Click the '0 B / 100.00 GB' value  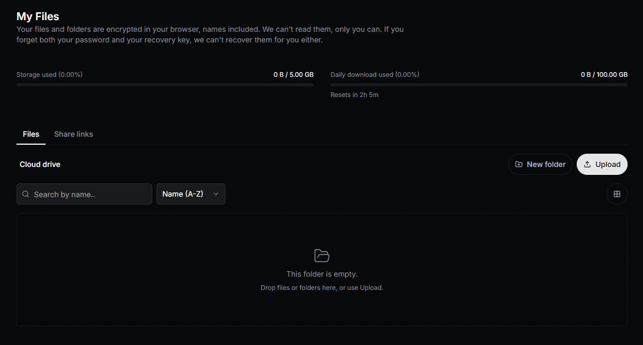[x=604, y=75]
